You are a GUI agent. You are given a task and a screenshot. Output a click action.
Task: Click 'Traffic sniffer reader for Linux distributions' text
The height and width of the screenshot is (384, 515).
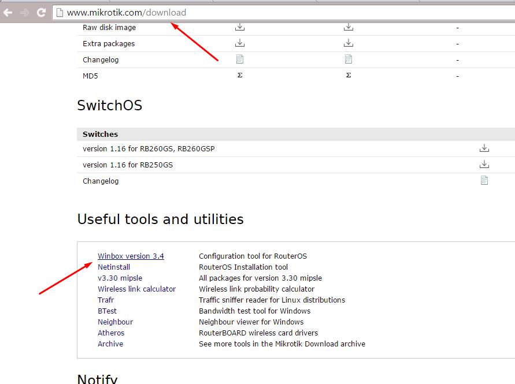point(272,300)
